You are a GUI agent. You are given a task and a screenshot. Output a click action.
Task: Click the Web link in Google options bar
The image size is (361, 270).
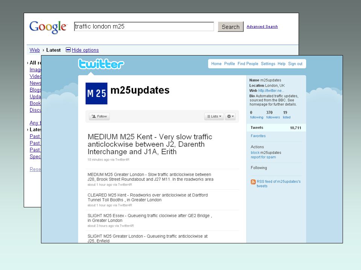(x=35, y=50)
